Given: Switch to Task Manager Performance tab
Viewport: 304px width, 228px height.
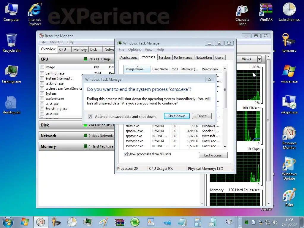Looking at the screenshot, I should 183,58.
